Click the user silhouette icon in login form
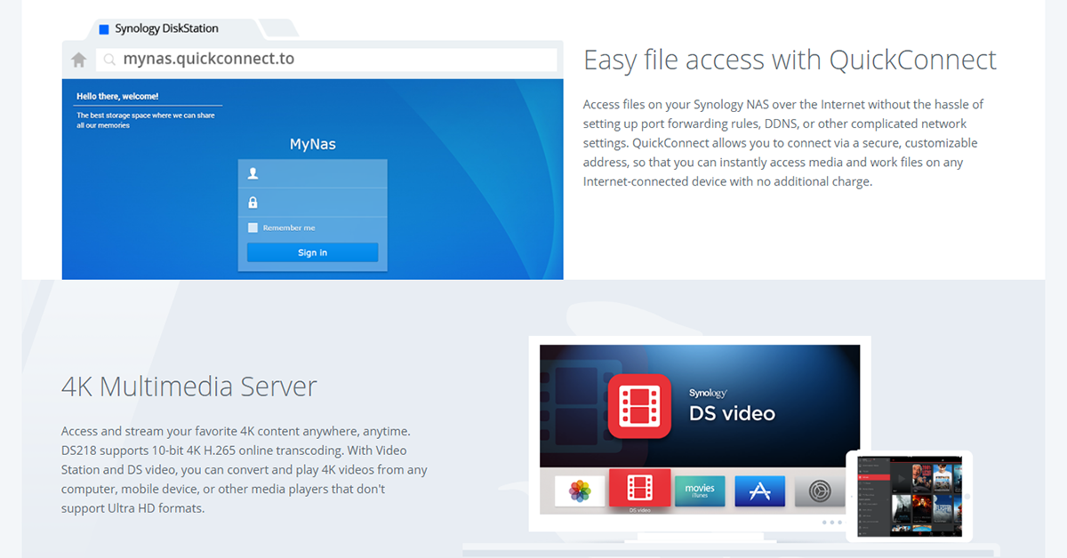The height and width of the screenshot is (558, 1067). pos(253,173)
